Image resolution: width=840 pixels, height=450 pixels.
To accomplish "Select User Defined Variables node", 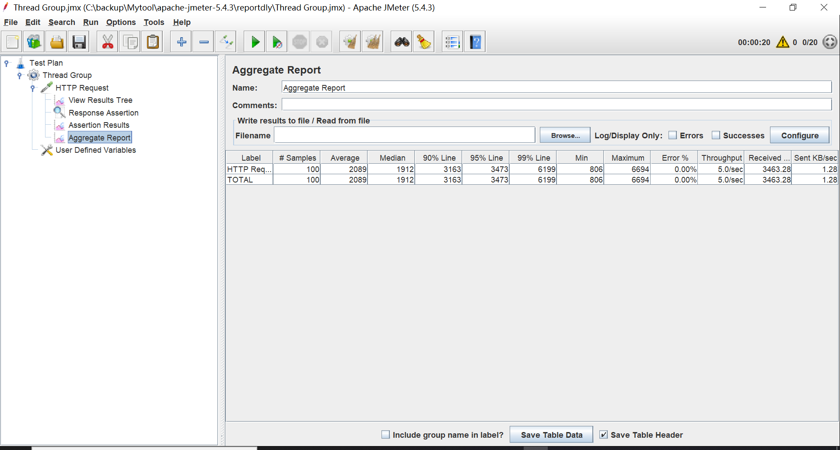I will (95, 150).
